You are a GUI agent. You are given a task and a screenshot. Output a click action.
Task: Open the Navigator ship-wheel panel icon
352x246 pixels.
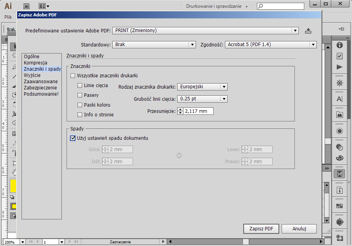pyautogui.click(x=339, y=83)
